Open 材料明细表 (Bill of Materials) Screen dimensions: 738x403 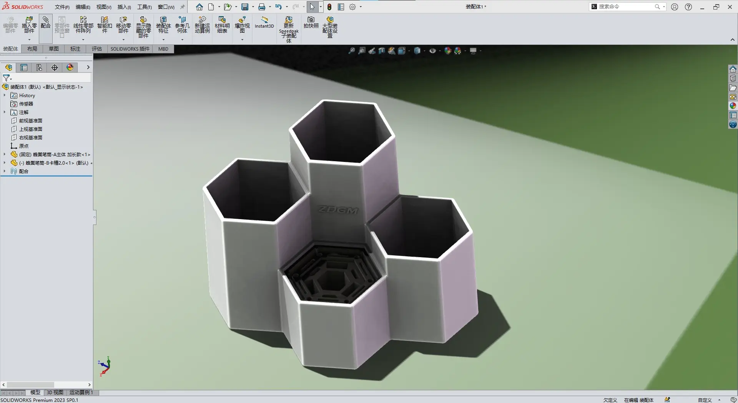[x=222, y=25]
